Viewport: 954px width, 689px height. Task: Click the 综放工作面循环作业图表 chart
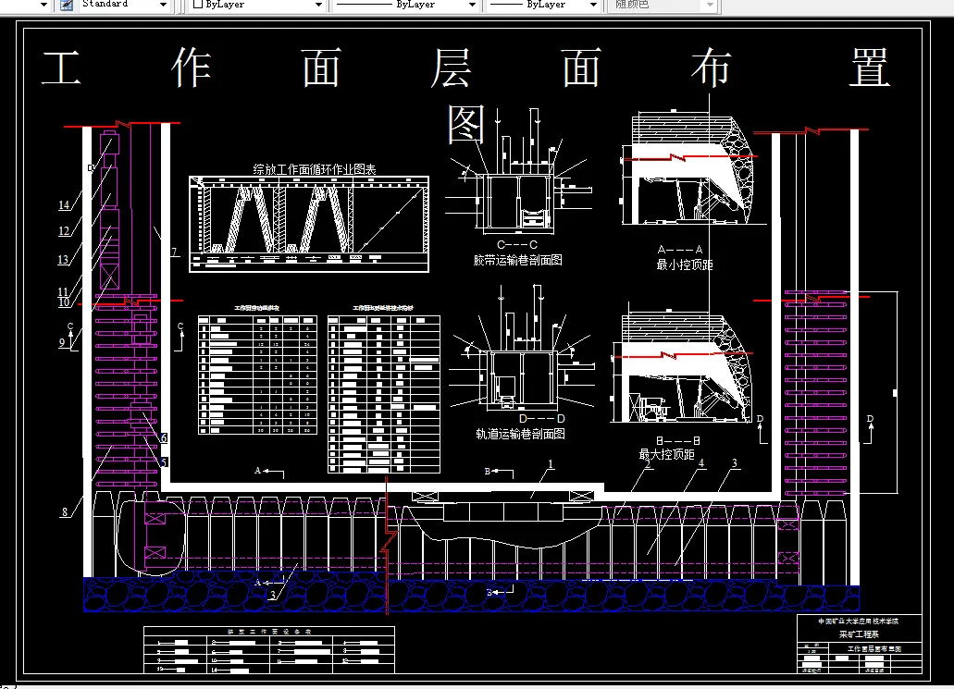click(x=308, y=222)
